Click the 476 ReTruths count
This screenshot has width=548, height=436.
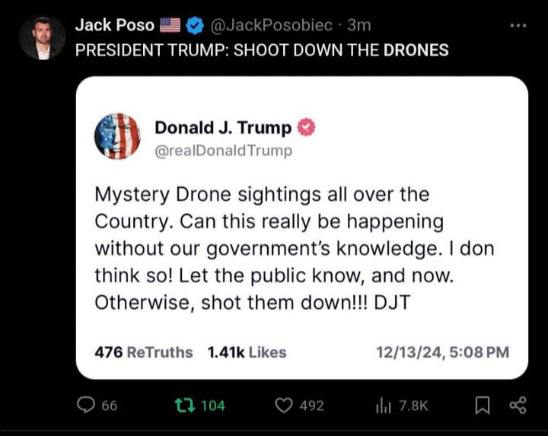pos(144,352)
